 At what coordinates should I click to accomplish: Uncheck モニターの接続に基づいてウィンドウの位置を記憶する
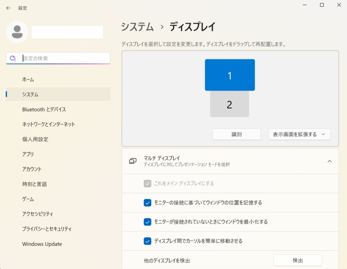(147, 203)
